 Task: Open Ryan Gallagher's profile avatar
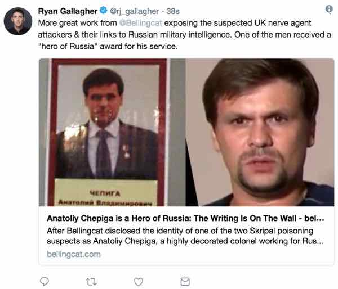click(x=17, y=21)
